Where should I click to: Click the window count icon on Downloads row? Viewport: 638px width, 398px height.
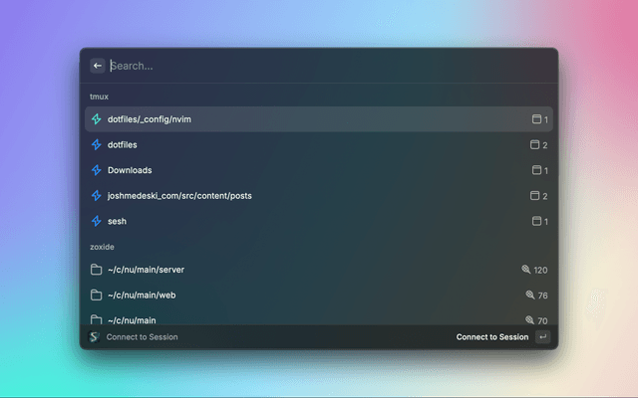click(x=535, y=170)
